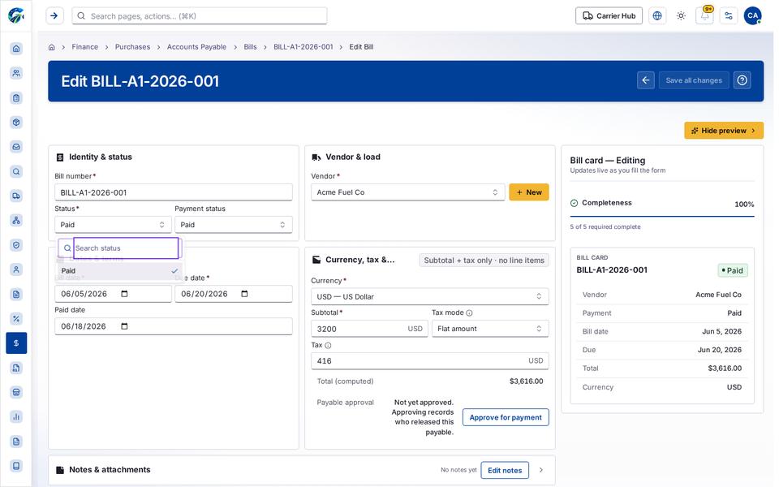Click the New vendor button
Image resolution: width=779 pixels, height=487 pixels.
pyautogui.click(x=528, y=192)
